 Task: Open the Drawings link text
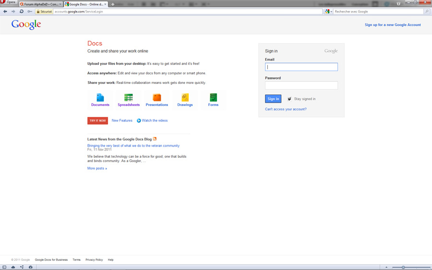click(185, 105)
